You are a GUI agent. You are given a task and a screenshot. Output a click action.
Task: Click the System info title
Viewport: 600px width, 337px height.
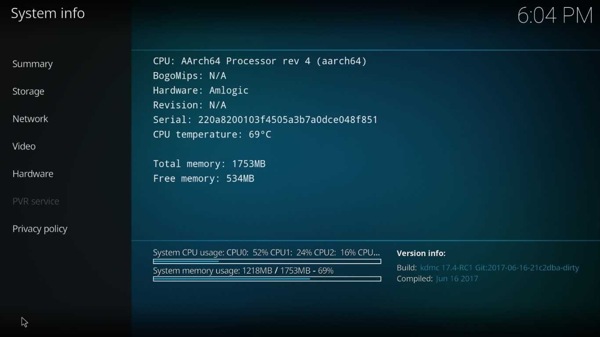point(48,14)
